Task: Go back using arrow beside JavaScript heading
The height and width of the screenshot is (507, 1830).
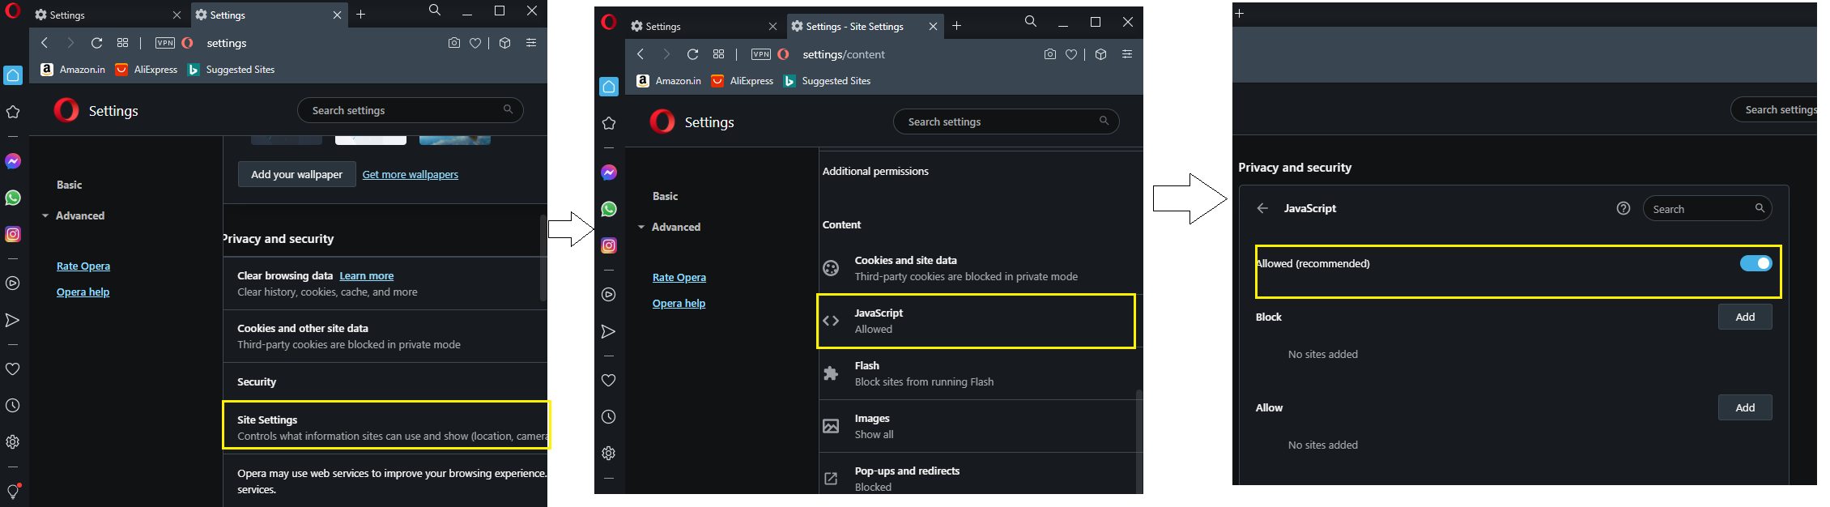Action: point(1262,208)
